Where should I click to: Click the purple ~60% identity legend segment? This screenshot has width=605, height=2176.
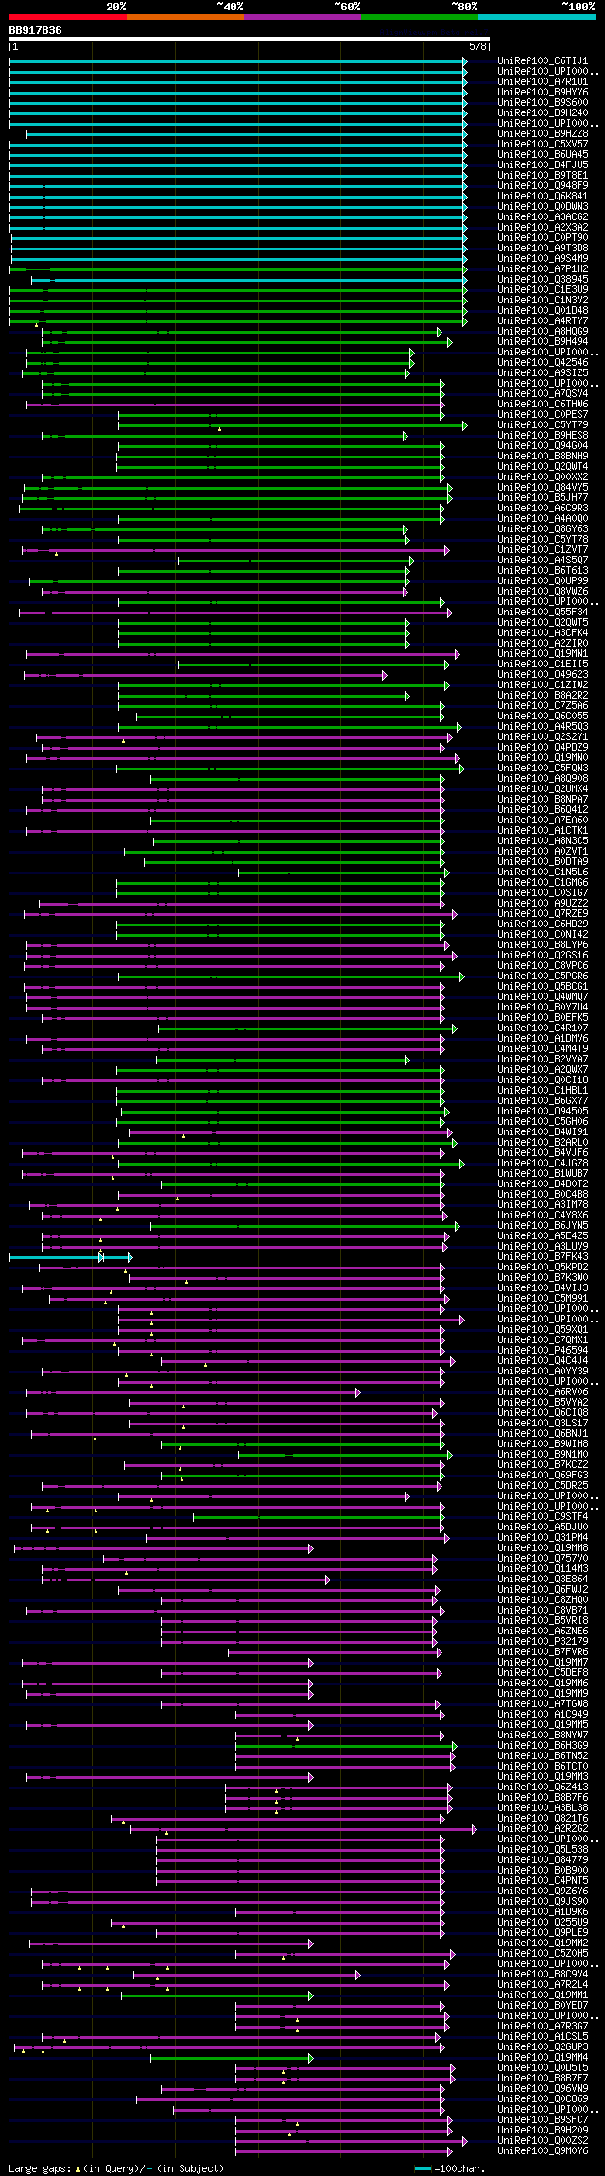(302, 16)
